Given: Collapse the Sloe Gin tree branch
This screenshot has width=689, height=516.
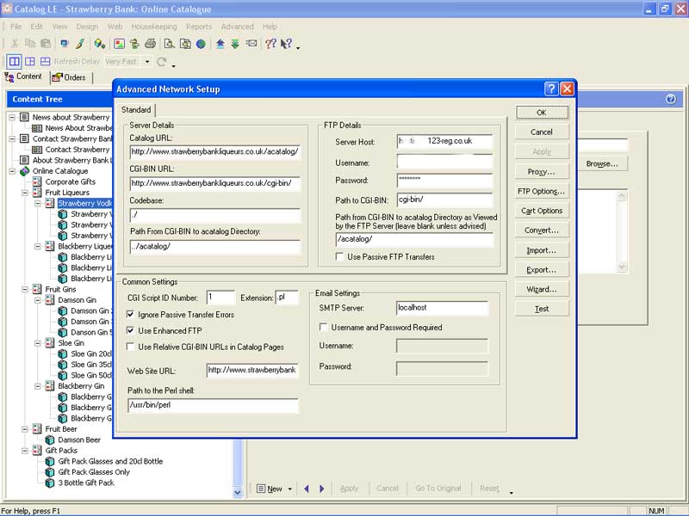Looking at the screenshot, I should click(37, 343).
